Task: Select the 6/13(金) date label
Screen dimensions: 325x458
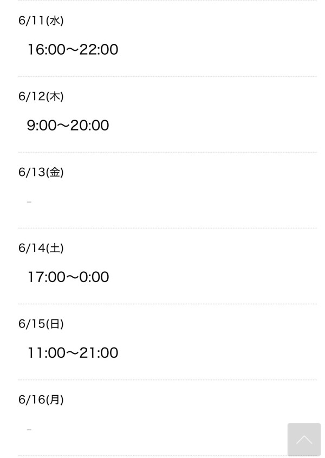Action: (x=41, y=172)
